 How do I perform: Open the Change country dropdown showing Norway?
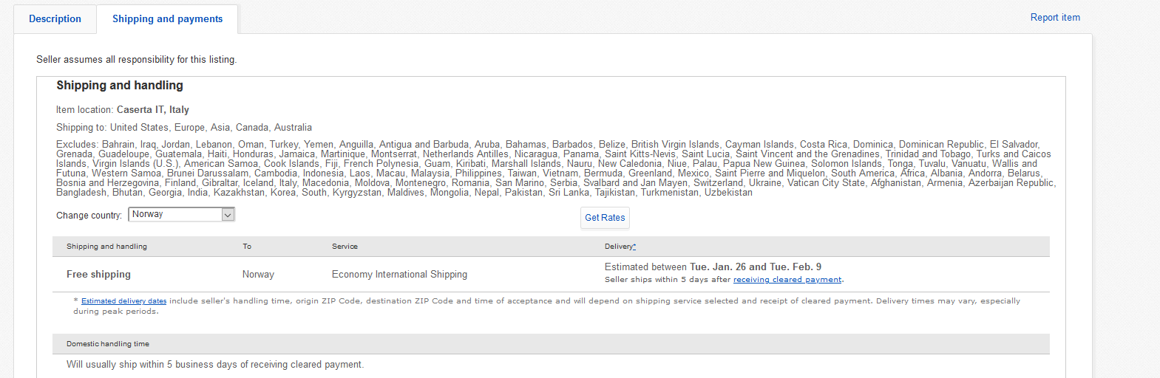[182, 214]
